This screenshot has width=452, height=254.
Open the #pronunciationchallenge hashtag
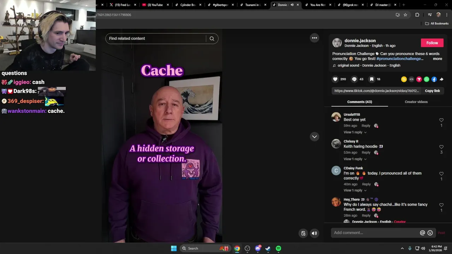[400, 59]
